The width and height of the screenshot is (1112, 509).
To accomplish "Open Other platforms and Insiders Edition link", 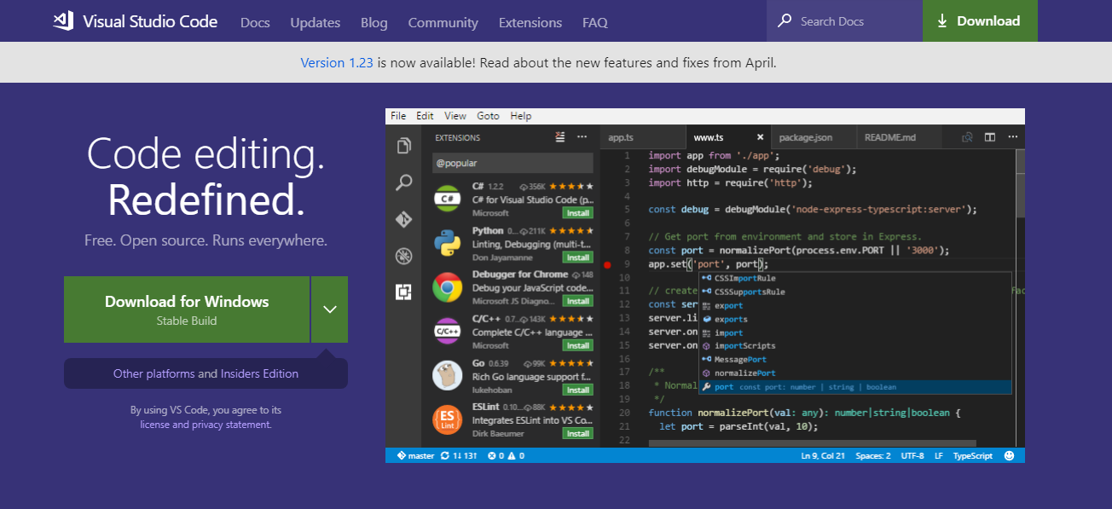I will tap(206, 373).
